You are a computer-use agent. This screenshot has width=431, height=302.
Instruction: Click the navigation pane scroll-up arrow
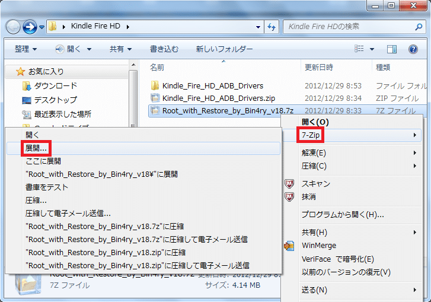[133, 65]
